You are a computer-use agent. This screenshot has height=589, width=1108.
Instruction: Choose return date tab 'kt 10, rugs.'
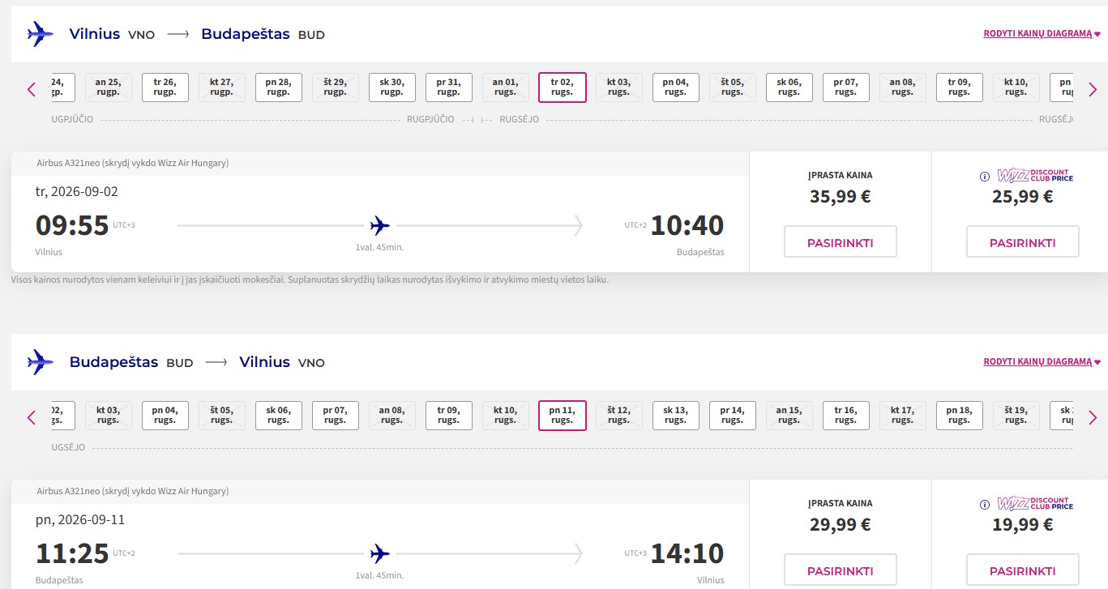click(x=506, y=416)
